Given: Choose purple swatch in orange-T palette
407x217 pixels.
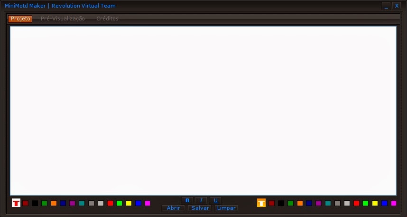Looking at the screenshot, I should tap(318, 203).
